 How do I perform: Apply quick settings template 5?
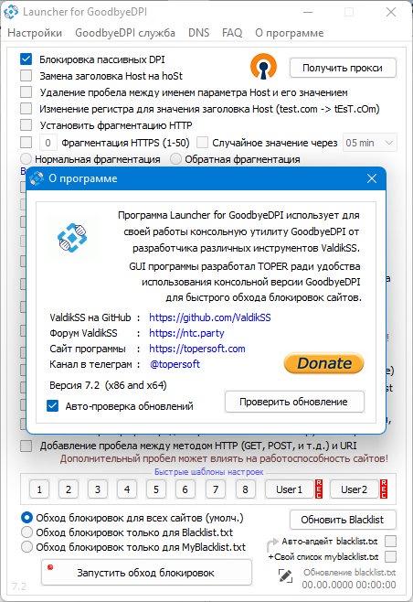(155, 489)
